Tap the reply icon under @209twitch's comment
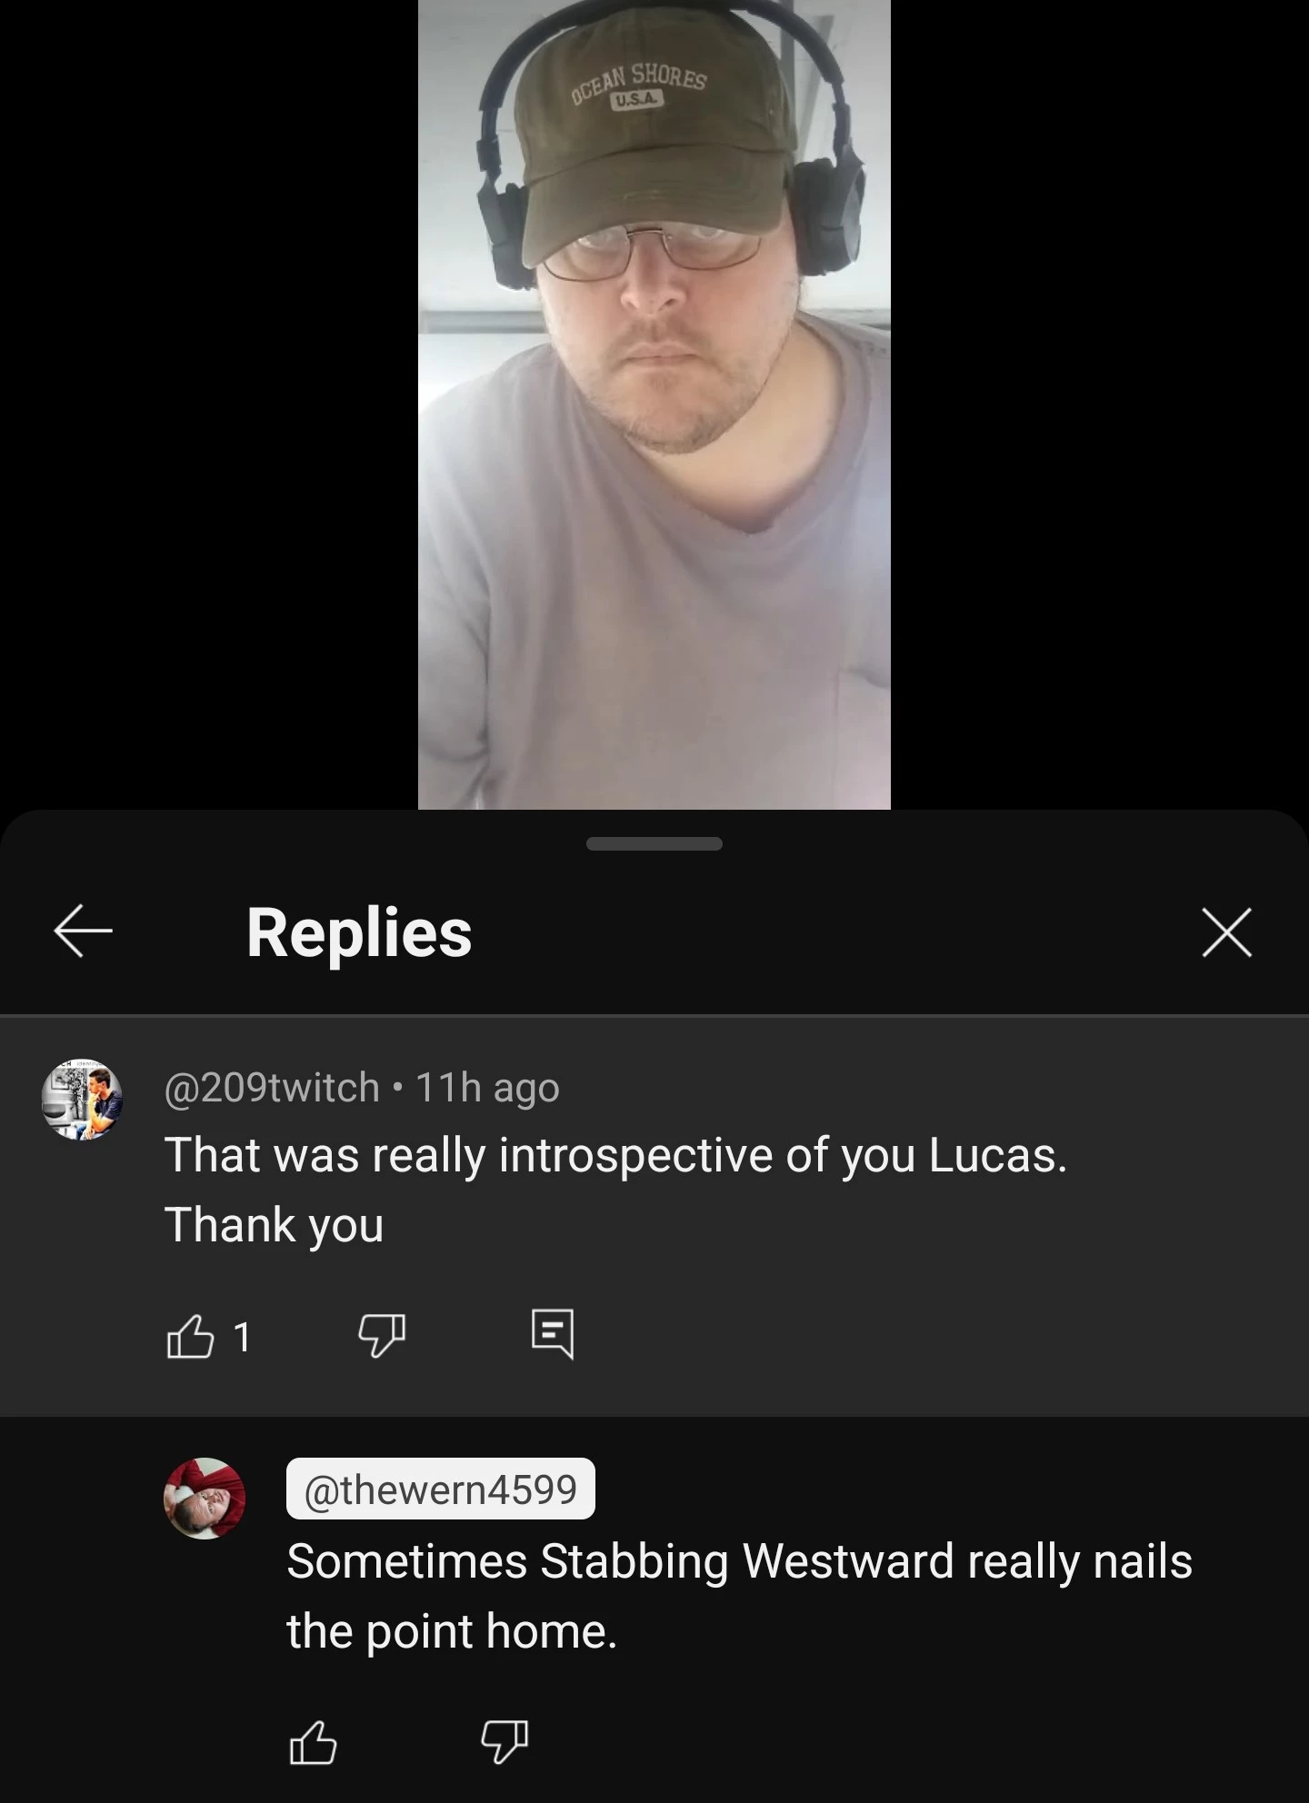The height and width of the screenshot is (1803, 1309). tap(553, 1334)
